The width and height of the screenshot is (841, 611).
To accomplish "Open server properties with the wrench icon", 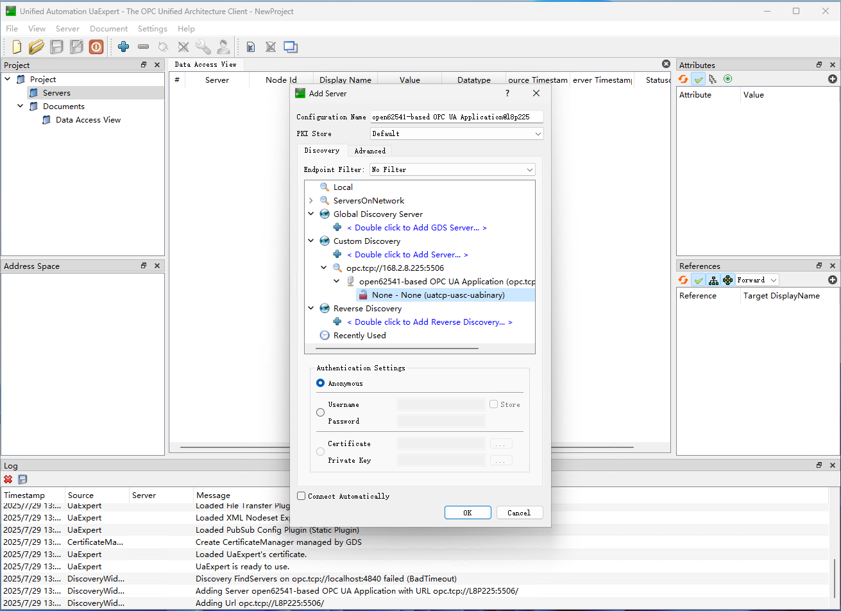I will 203,47.
